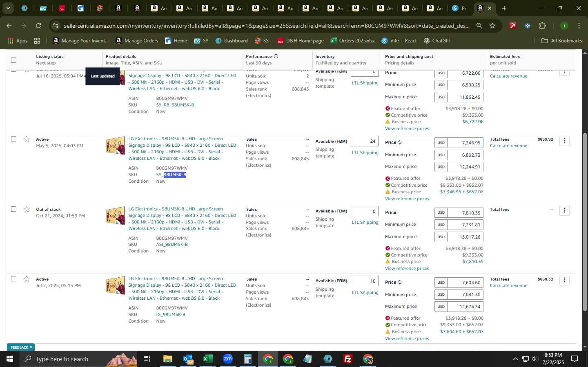Image resolution: width=588 pixels, height=367 pixels.
Task: Open Manage Orders bookmark
Action: pos(137,41)
